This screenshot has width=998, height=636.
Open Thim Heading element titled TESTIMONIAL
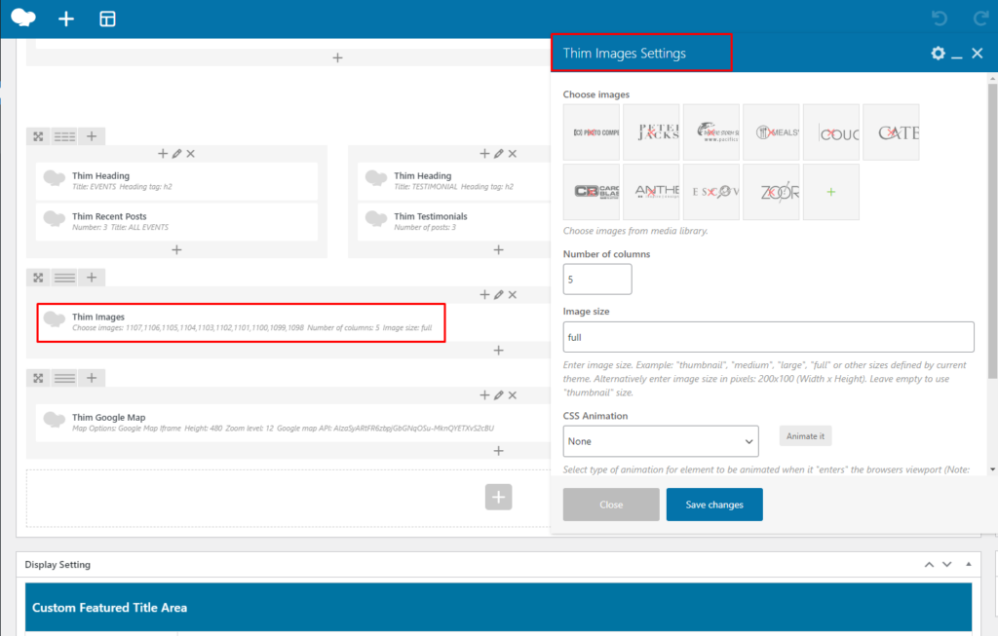[453, 180]
